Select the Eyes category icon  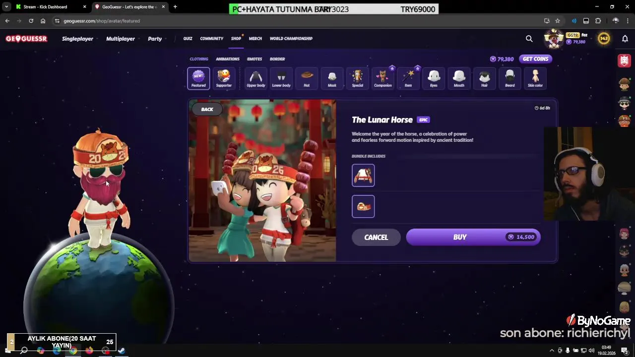(434, 78)
